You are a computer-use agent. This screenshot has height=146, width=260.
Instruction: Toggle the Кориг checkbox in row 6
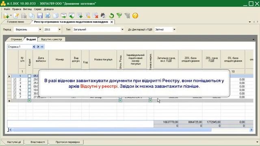tap(29, 94)
